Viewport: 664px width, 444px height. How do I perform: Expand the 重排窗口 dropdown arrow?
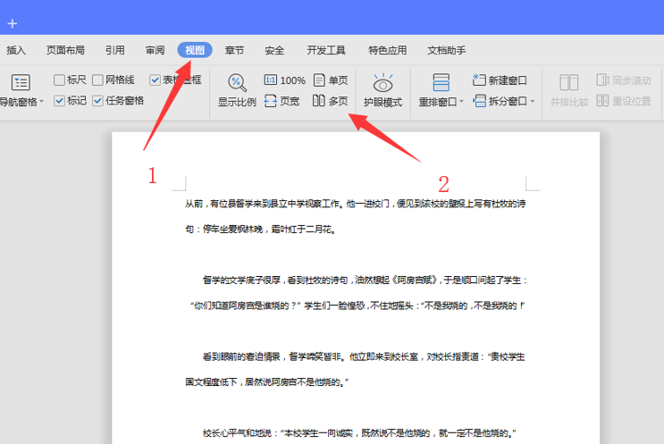coord(461,102)
